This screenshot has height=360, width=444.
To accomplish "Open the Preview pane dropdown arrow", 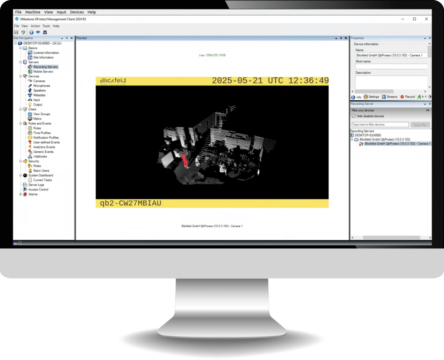I will pyautogui.click(x=336, y=38).
